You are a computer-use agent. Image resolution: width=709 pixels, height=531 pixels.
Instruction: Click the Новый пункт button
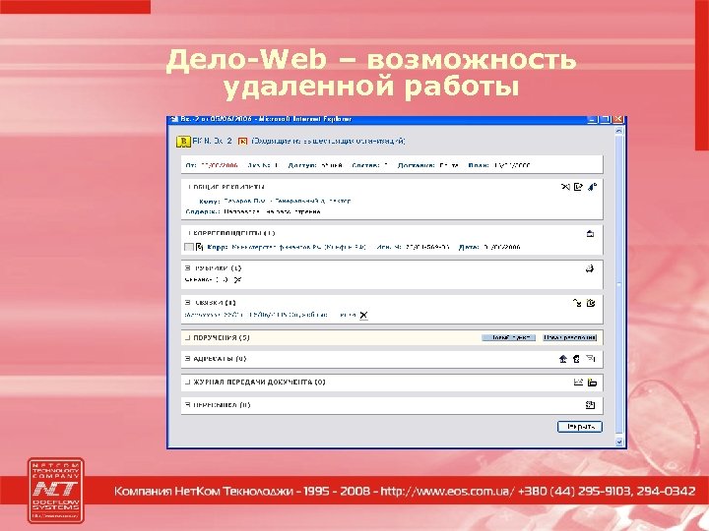(x=509, y=337)
